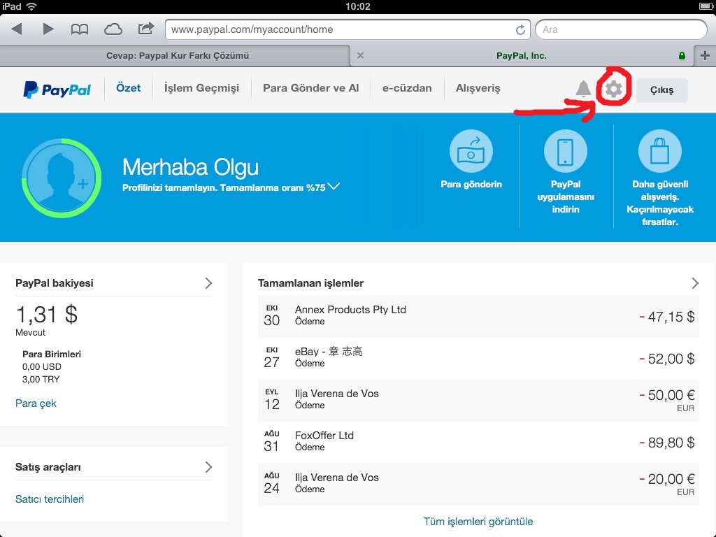Open the notifications bell
716x537 pixels.
click(583, 89)
